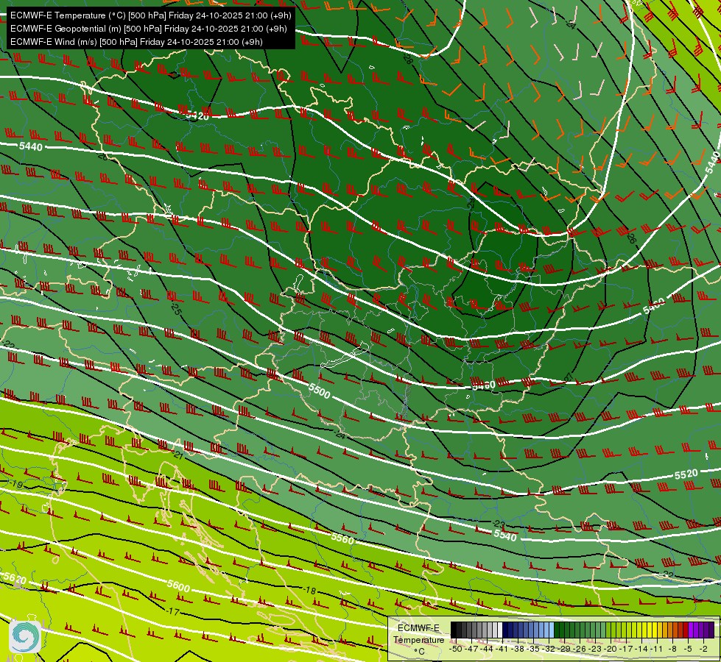721x662 pixels.
Task: Click the 5420 geopotential contour label
Action: pos(197,115)
